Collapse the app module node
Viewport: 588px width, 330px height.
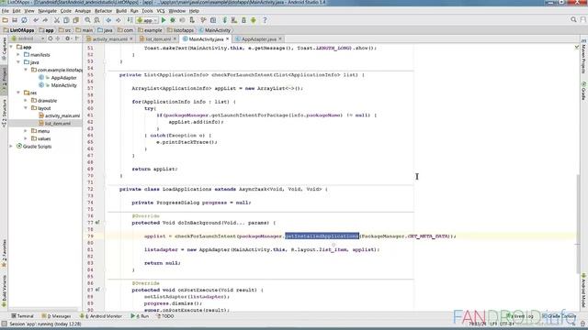click(11, 47)
